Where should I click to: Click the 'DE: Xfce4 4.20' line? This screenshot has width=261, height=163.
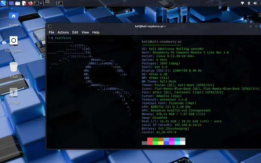pos(154,74)
